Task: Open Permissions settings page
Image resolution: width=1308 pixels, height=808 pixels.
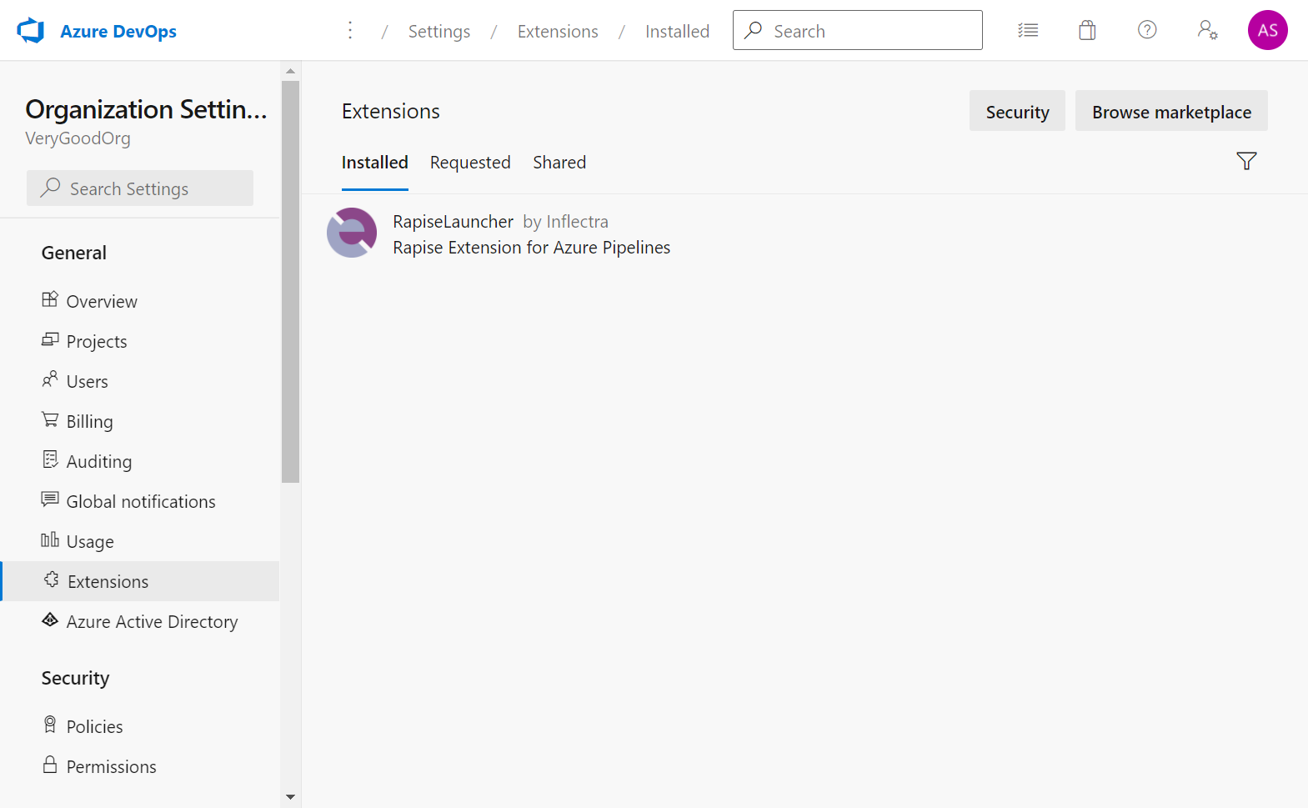Action: tap(111, 767)
